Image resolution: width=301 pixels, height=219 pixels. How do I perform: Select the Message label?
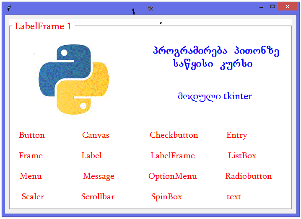click(x=99, y=176)
